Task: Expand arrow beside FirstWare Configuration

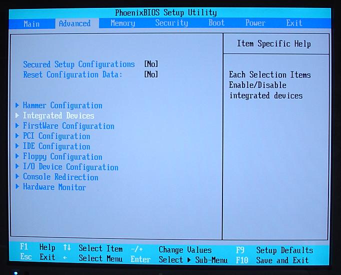Action: (17, 125)
